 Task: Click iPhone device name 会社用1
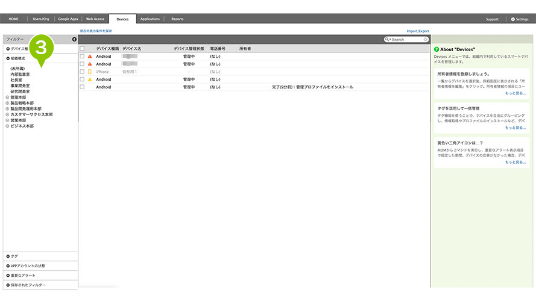130,72
